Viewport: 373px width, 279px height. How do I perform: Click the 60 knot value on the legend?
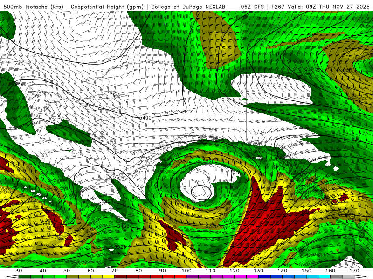[x=90, y=271]
